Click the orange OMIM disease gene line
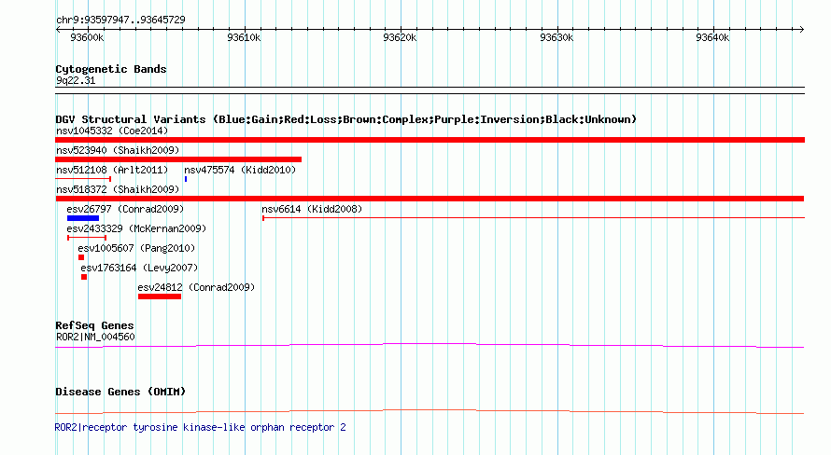831x455 pixels. pyautogui.click(x=430, y=411)
